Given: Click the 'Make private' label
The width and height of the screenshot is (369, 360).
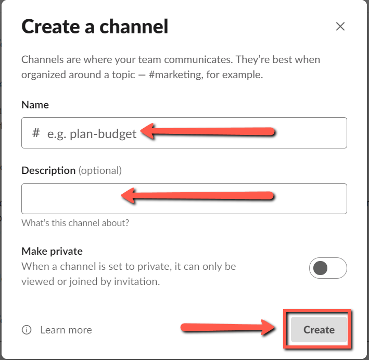Looking at the screenshot, I should point(52,251).
